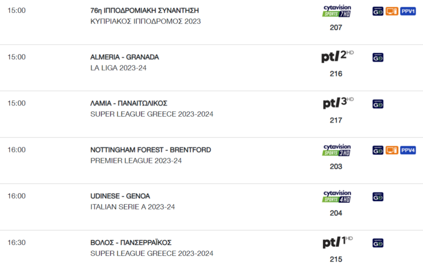Click the orange TV icon in the horse racing row

tap(392, 11)
